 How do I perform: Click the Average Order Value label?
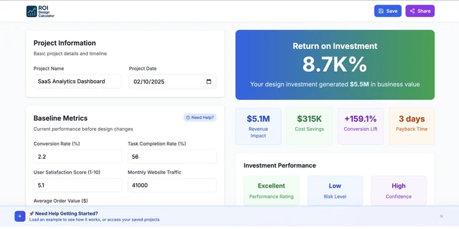61,201
